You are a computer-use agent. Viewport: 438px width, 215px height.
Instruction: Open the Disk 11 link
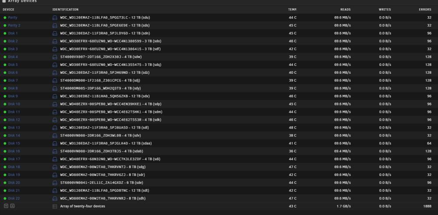pyautogui.click(x=14, y=112)
